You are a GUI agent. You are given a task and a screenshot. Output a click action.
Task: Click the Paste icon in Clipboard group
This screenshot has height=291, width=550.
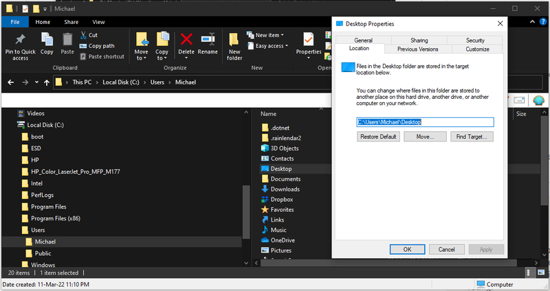67,38
